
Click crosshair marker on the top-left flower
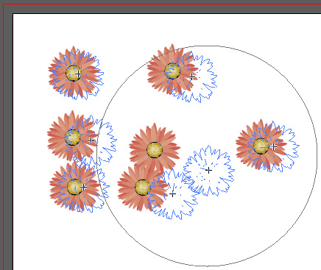pyautogui.click(x=78, y=74)
